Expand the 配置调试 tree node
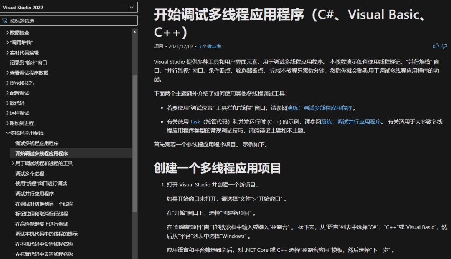 click(x=8, y=93)
